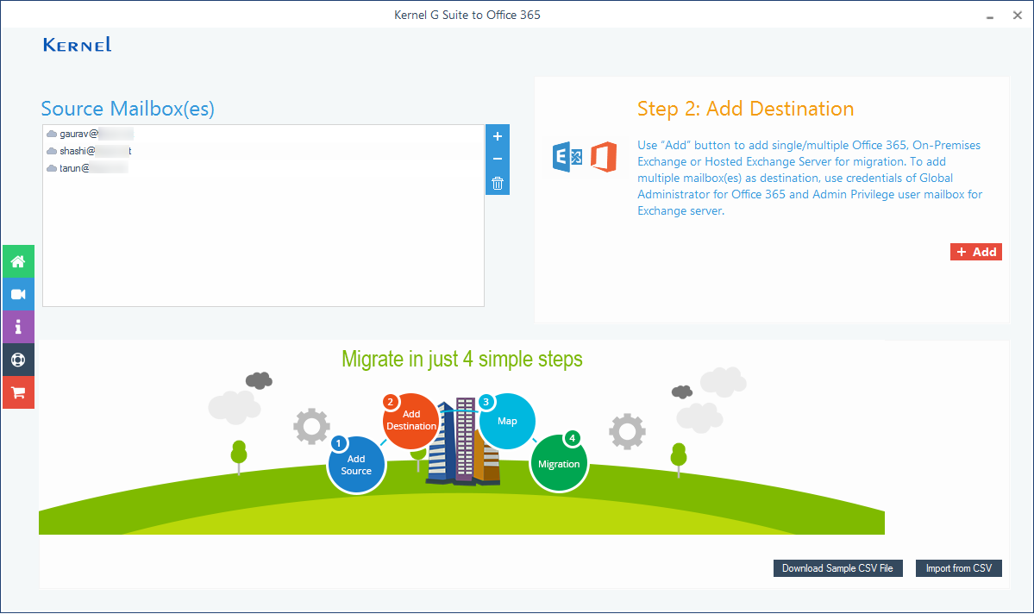Click the Kernel logo
Screen dimensions: 1034x614
tap(77, 45)
